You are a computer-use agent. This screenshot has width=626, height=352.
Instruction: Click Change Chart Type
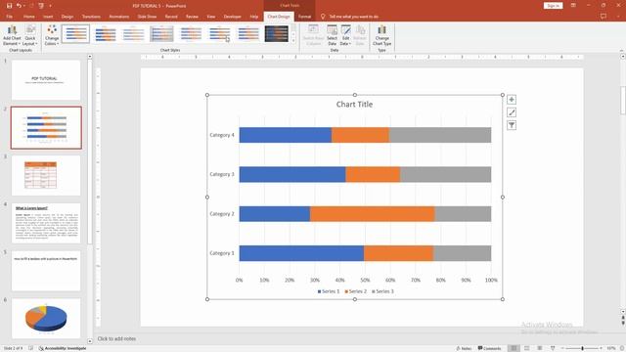pyautogui.click(x=382, y=35)
